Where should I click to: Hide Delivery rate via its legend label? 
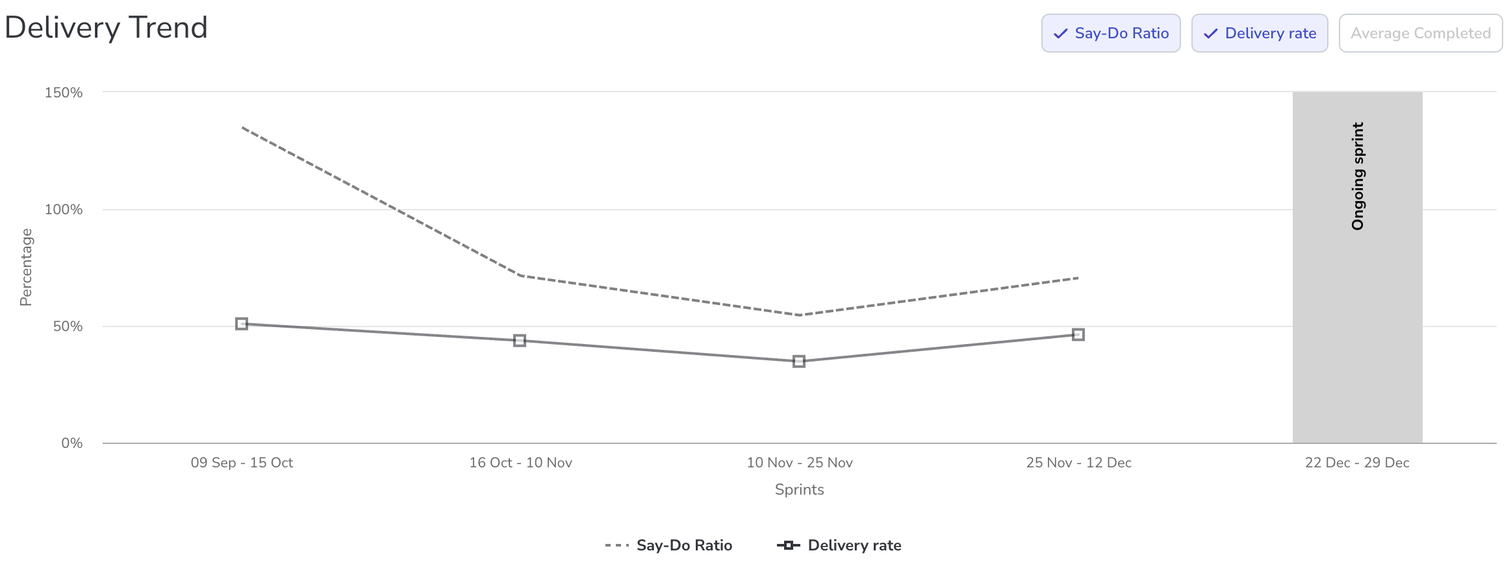pos(854,545)
